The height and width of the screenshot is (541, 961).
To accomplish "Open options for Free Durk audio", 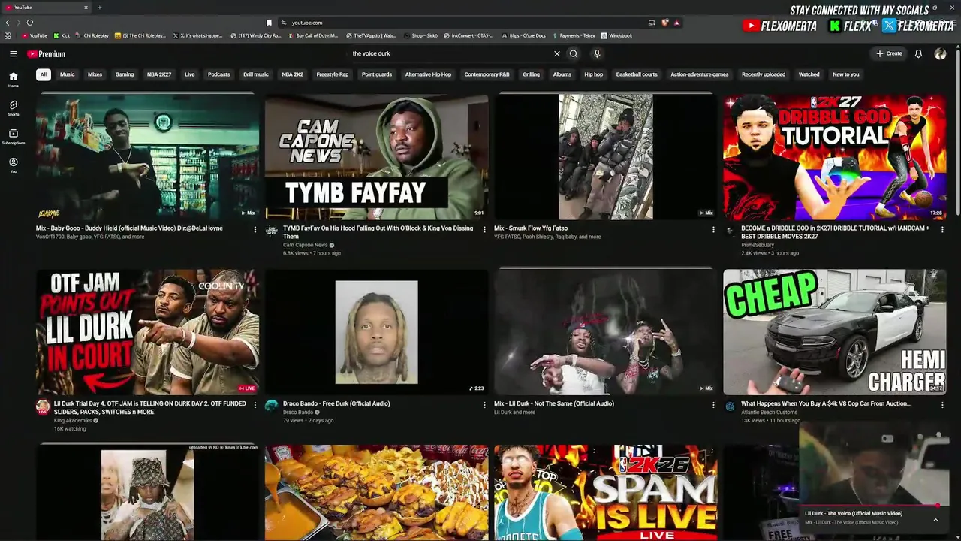I will click(484, 405).
